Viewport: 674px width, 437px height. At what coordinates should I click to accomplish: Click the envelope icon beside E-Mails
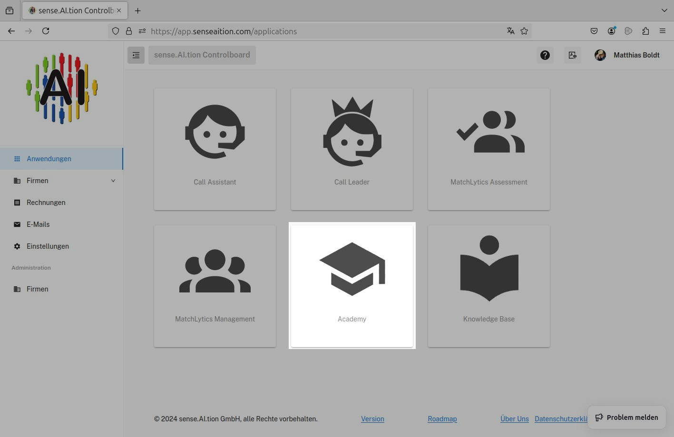point(17,224)
